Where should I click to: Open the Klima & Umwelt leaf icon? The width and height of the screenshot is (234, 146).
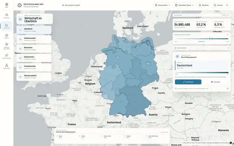point(6,55)
